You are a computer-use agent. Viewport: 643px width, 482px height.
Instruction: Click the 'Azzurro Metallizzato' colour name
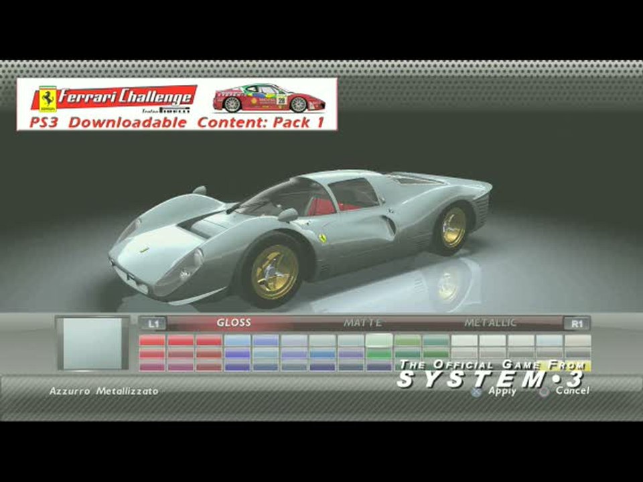(104, 391)
